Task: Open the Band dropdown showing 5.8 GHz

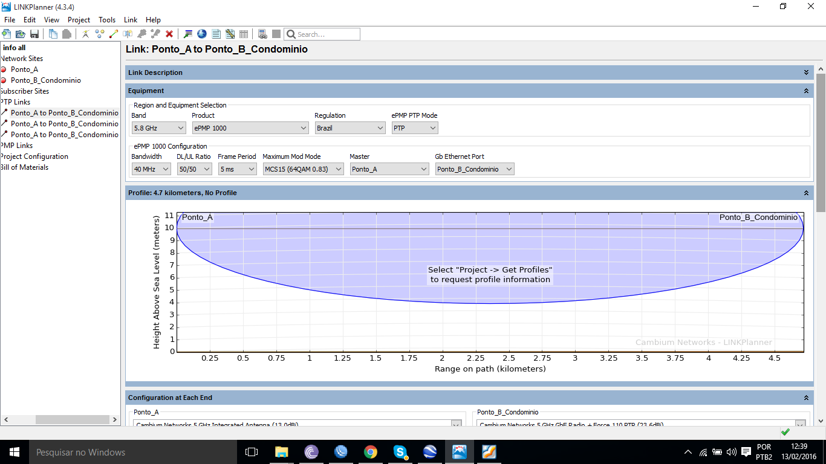Action: click(x=158, y=128)
